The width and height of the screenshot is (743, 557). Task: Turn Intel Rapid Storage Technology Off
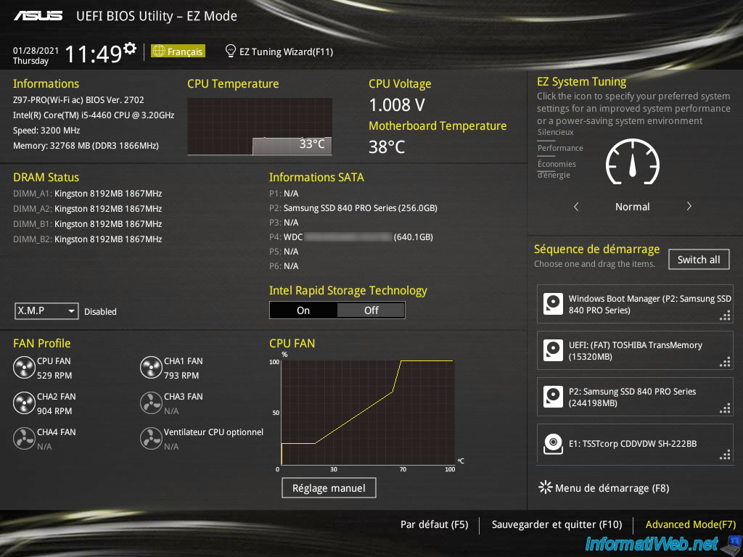pyautogui.click(x=371, y=310)
